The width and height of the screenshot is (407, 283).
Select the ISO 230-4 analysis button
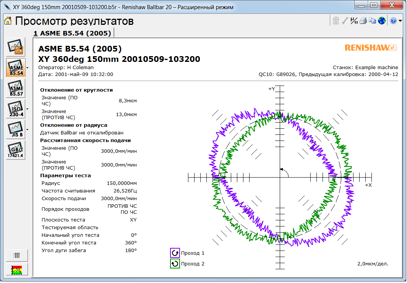point(16,109)
